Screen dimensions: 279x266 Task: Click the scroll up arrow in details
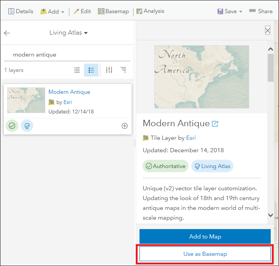[x=271, y=49]
